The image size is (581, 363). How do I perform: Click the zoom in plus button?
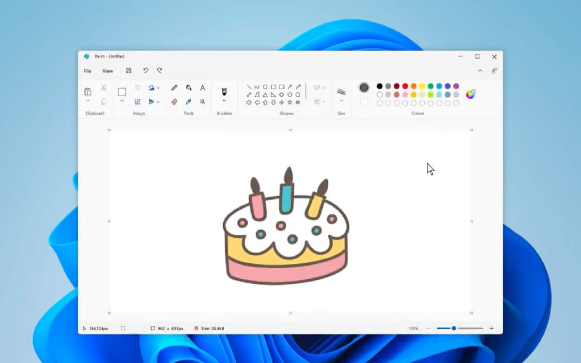click(x=491, y=329)
